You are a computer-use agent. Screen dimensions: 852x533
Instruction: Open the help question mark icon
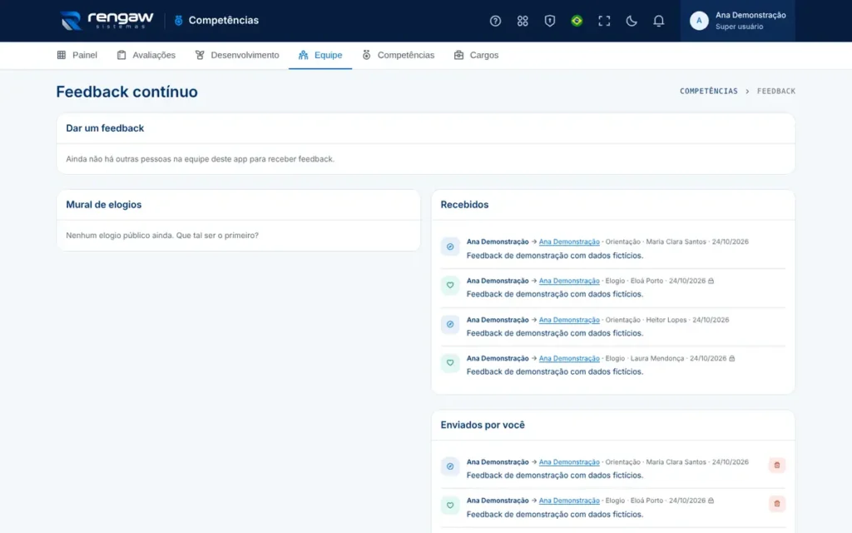coord(495,21)
